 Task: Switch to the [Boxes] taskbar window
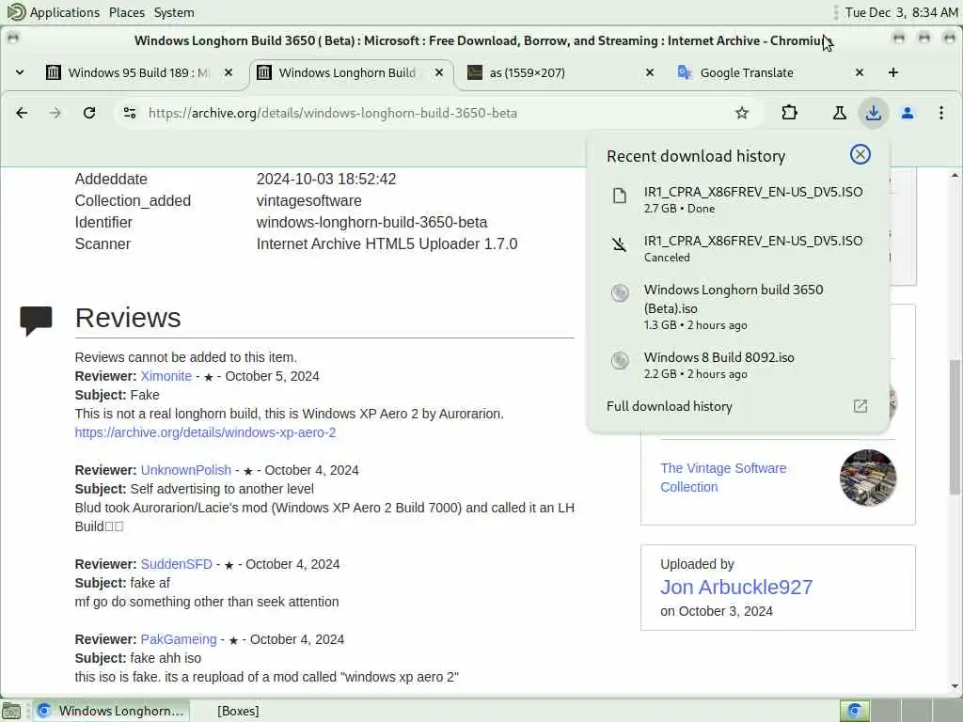pos(238,711)
